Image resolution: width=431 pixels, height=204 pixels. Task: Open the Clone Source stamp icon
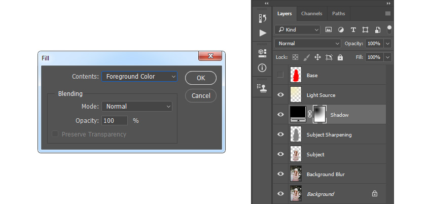[262, 88]
